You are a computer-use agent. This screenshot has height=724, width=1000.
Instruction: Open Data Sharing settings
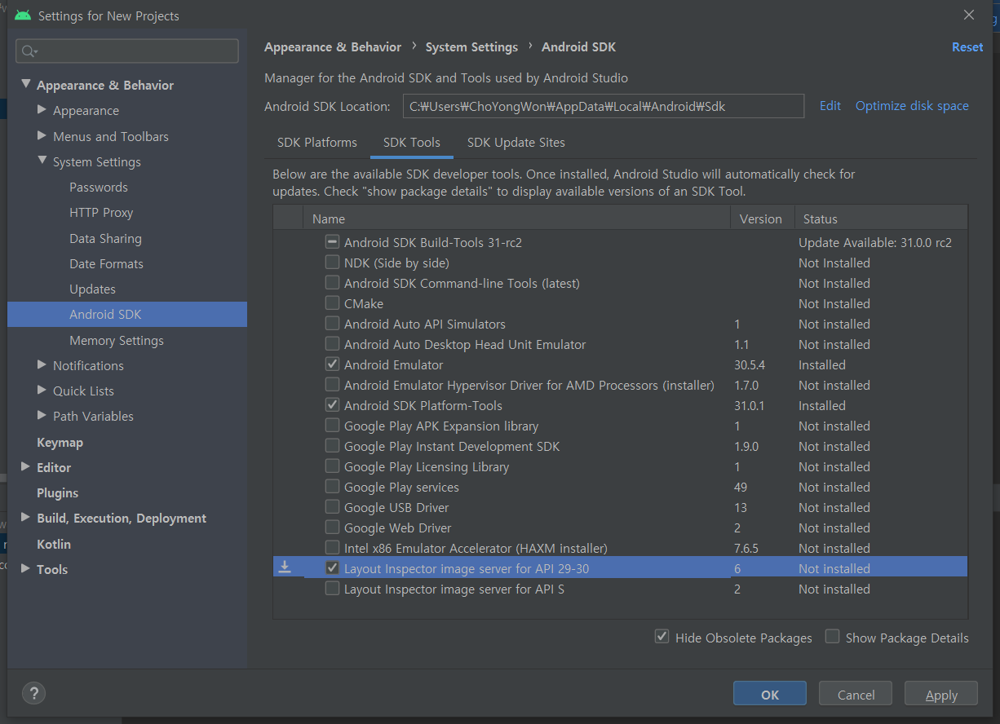(105, 238)
